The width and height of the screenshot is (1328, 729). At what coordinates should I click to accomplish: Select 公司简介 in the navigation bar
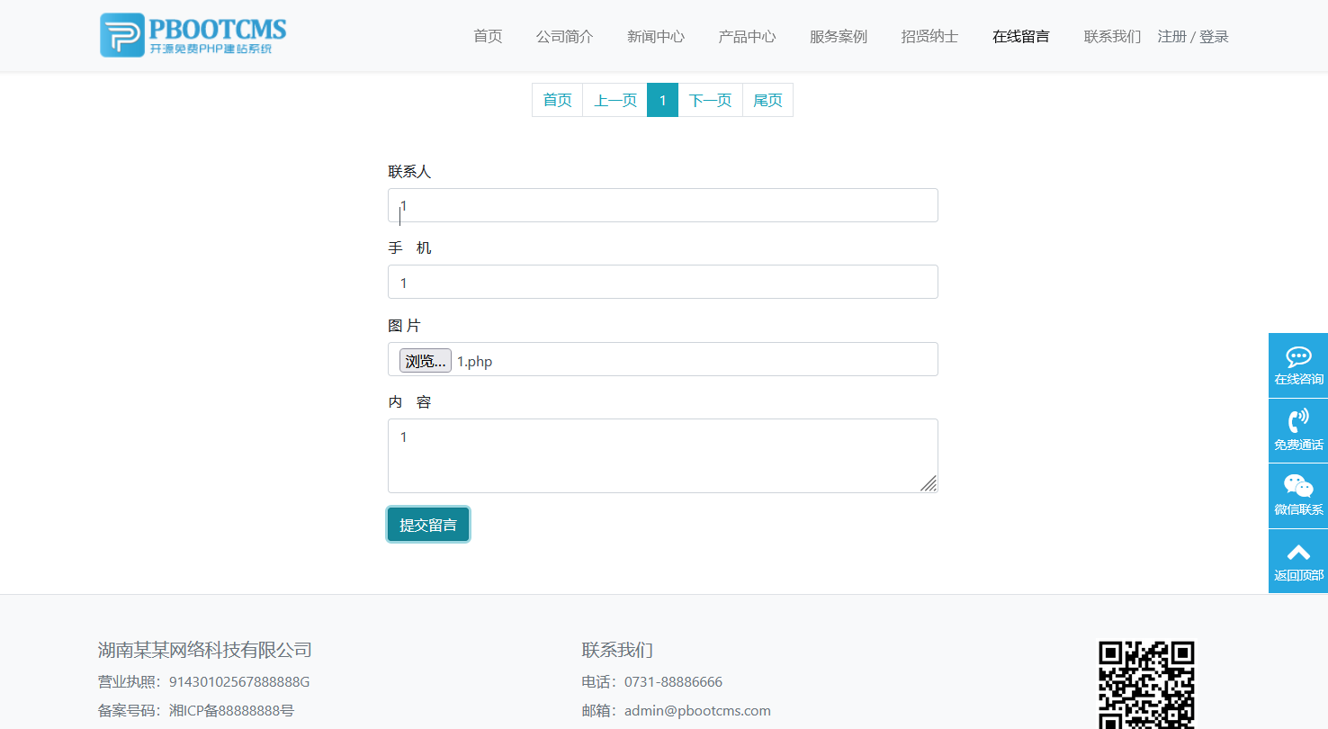pos(564,36)
